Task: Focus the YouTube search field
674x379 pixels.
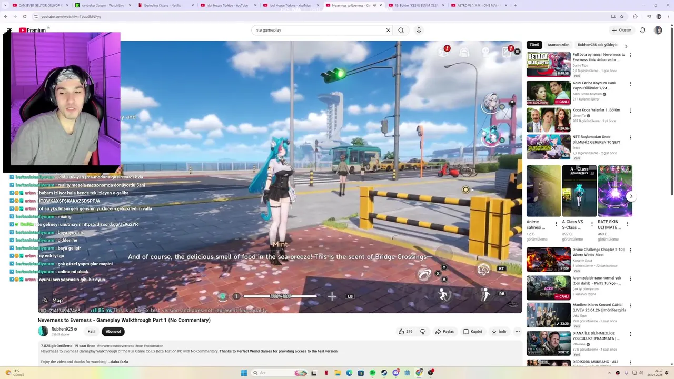Action: point(319,30)
